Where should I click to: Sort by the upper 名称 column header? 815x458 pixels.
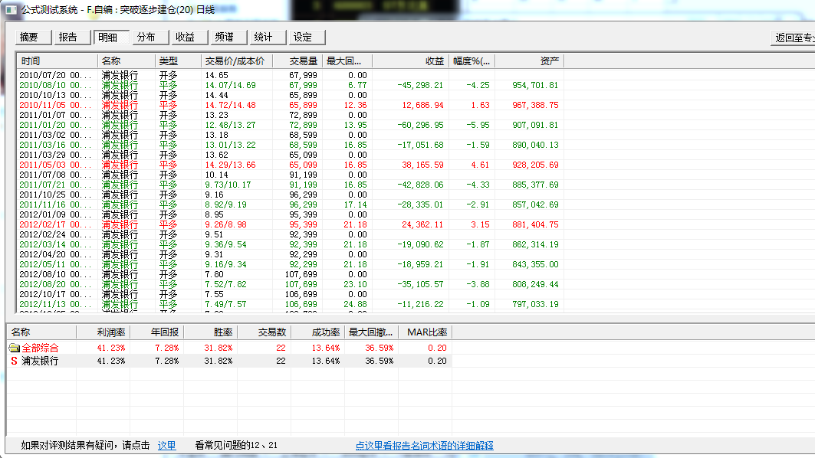point(127,61)
